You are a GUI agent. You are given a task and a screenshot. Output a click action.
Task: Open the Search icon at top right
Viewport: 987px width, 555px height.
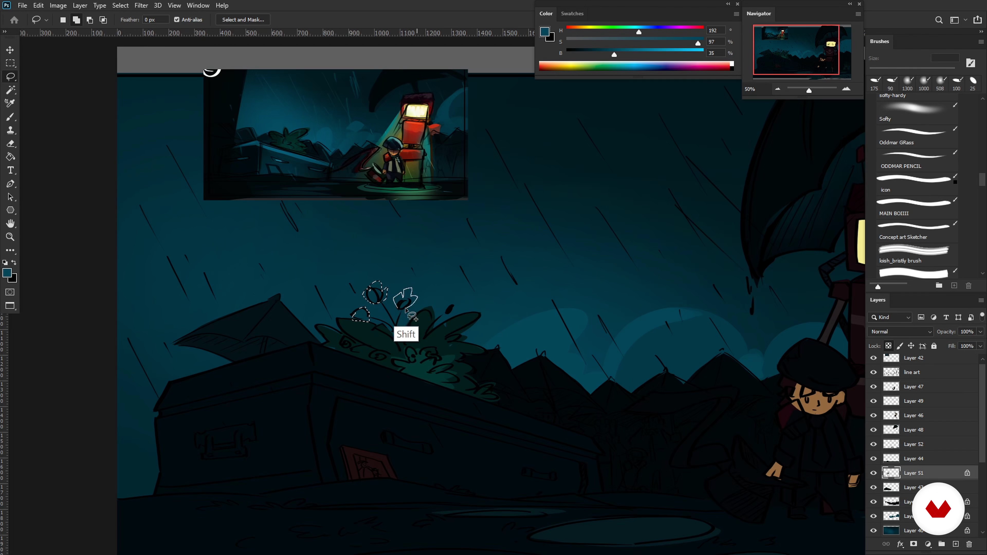pyautogui.click(x=939, y=20)
